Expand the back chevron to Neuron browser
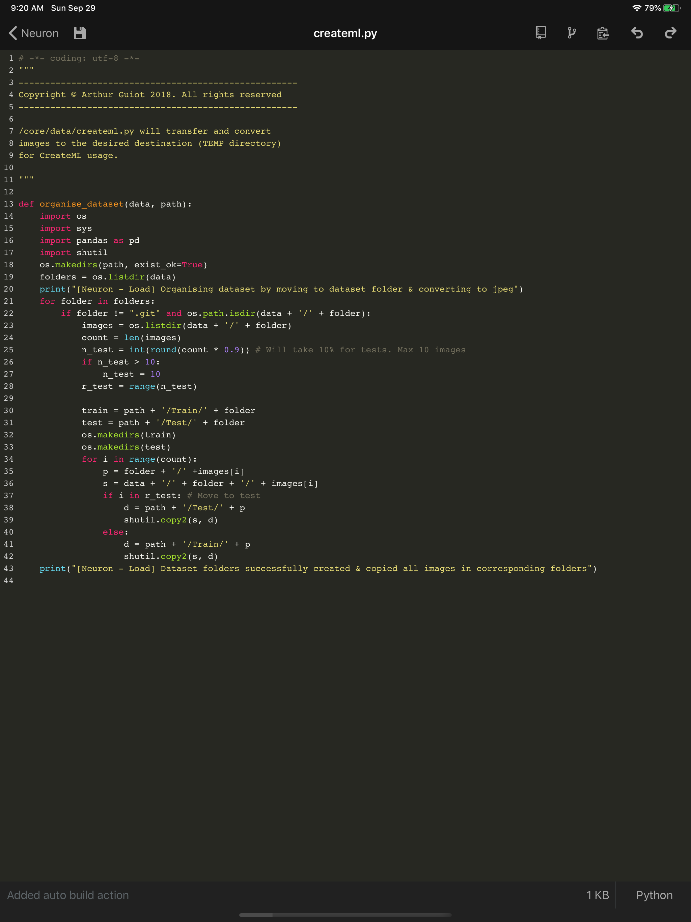Image resolution: width=691 pixels, height=922 pixels. [12, 33]
